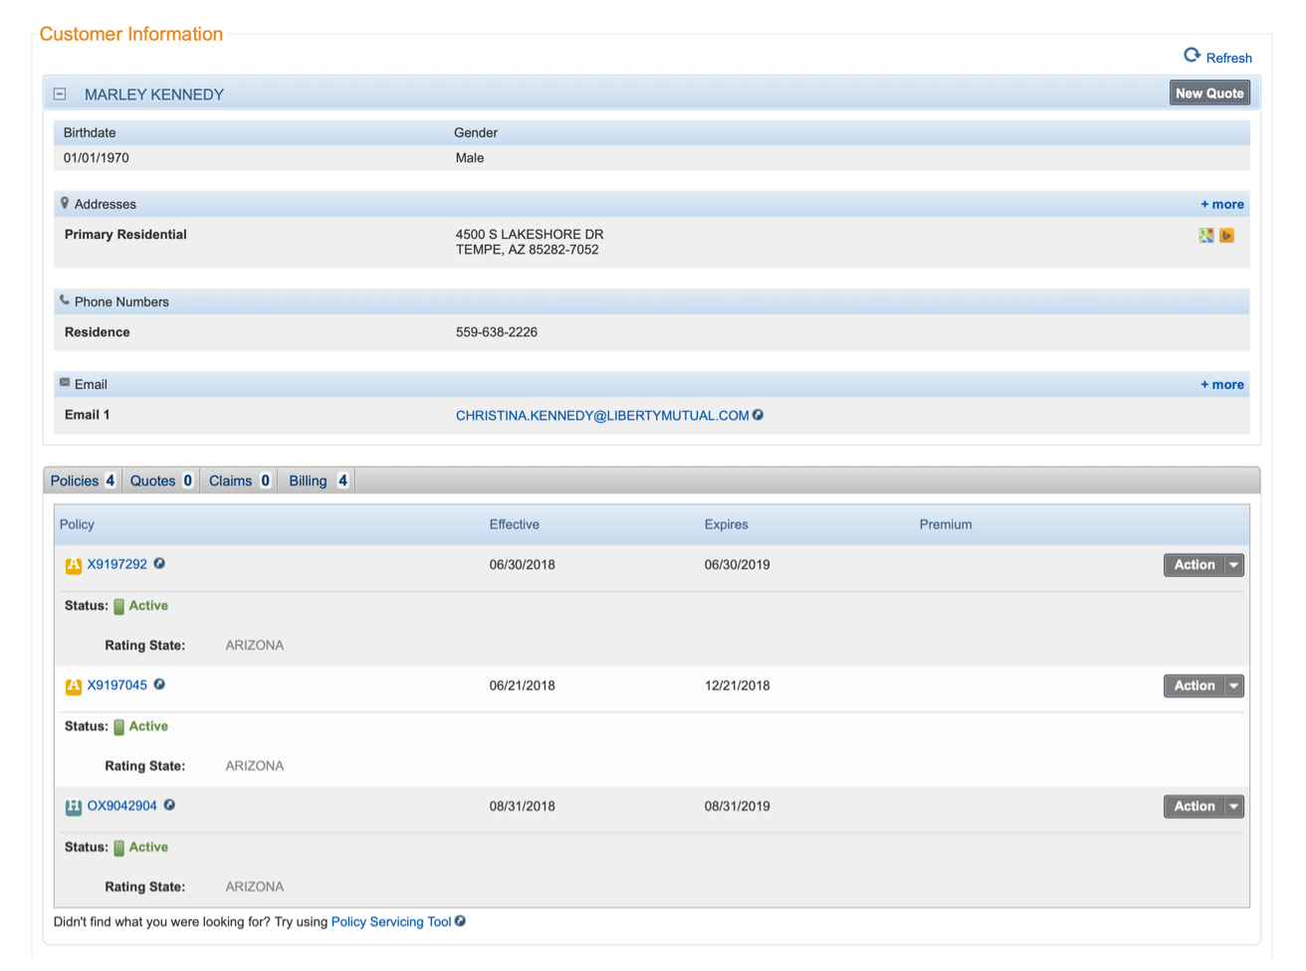Click green Active status indicator for X9197292
Screen dimensions: 1306x971
[x=119, y=606]
